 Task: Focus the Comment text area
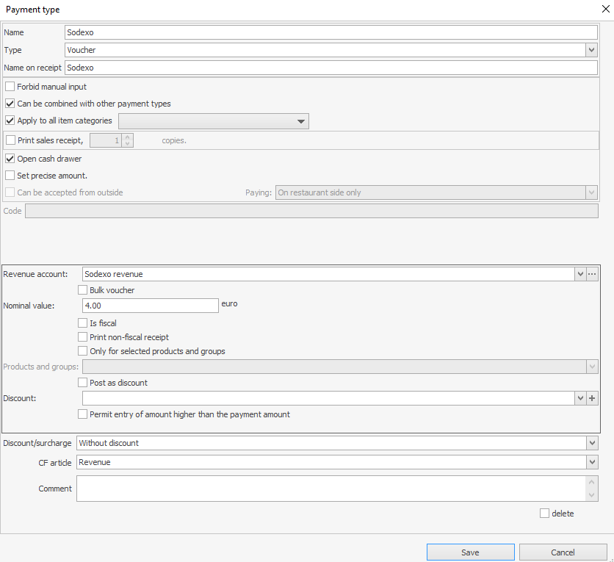(331, 489)
